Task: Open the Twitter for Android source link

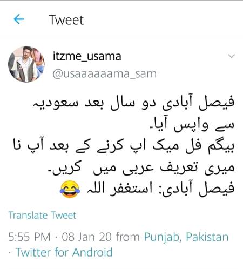Action: pyautogui.click(x=64, y=252)
